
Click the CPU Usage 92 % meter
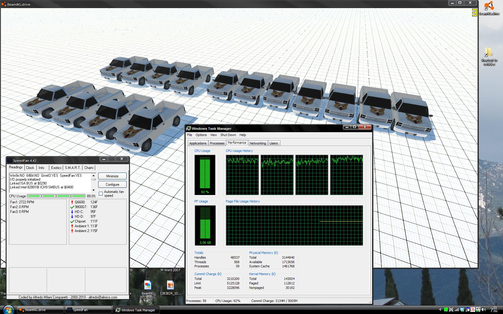(x=205, y=175)
